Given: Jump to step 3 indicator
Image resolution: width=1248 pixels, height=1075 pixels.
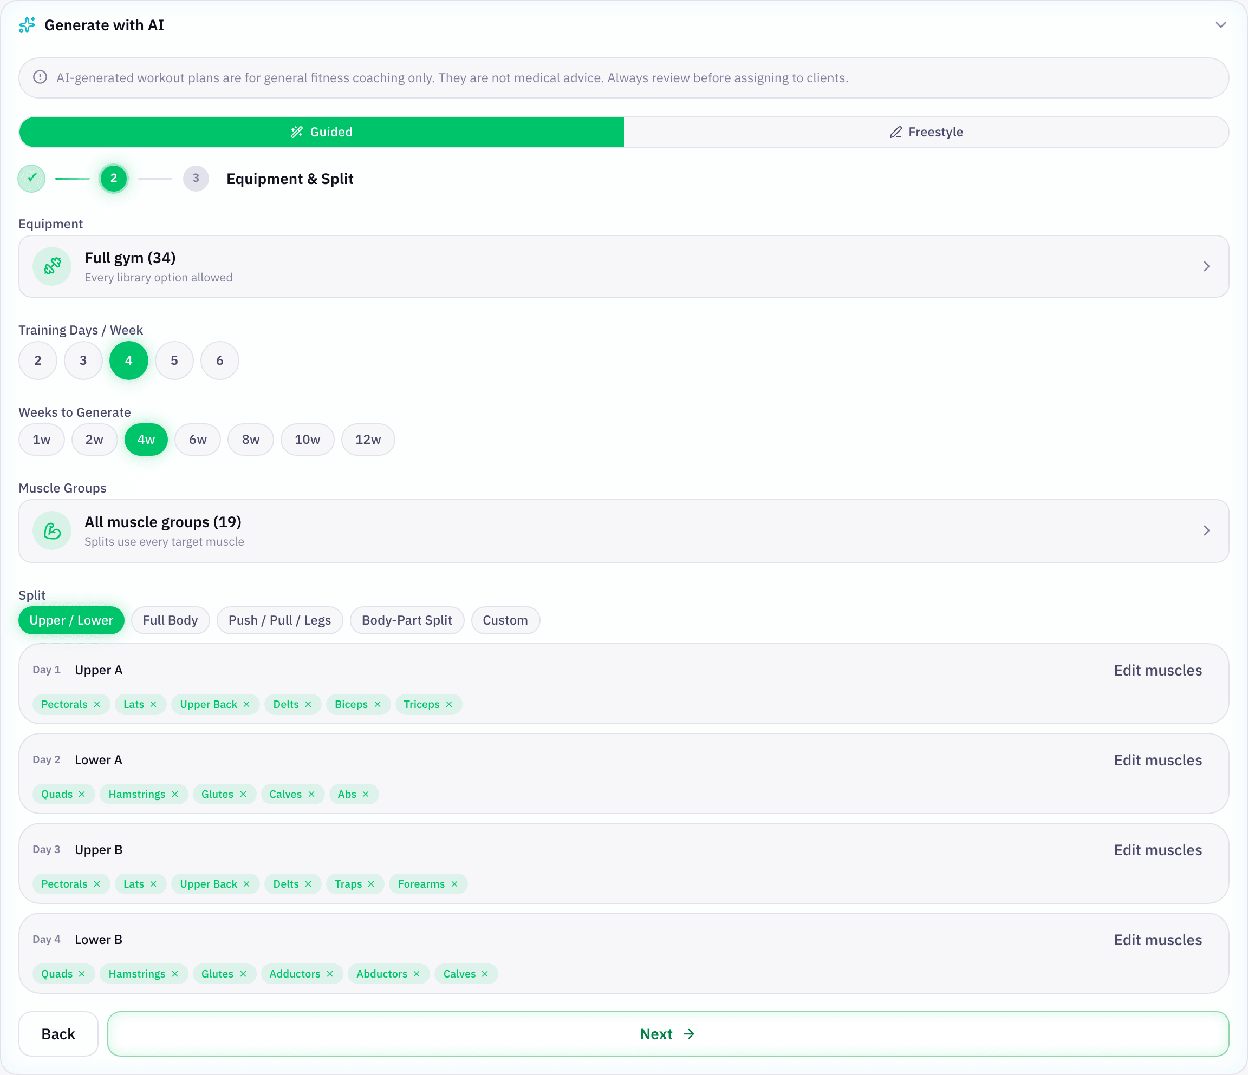Looking at the screenshot, I should click(196, 178).
